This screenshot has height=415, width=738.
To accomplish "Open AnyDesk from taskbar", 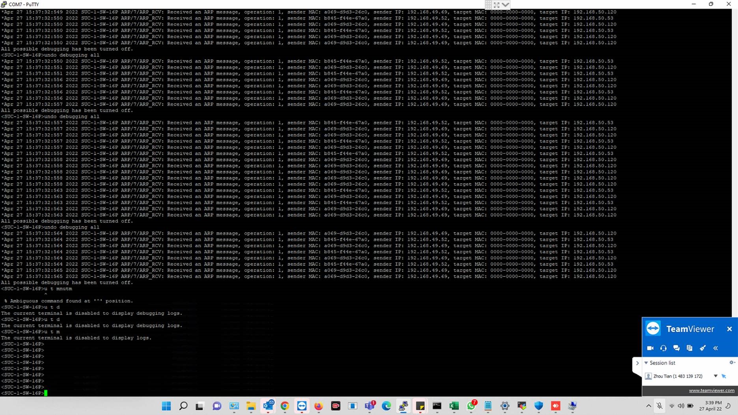I will (x=556, y=406).
